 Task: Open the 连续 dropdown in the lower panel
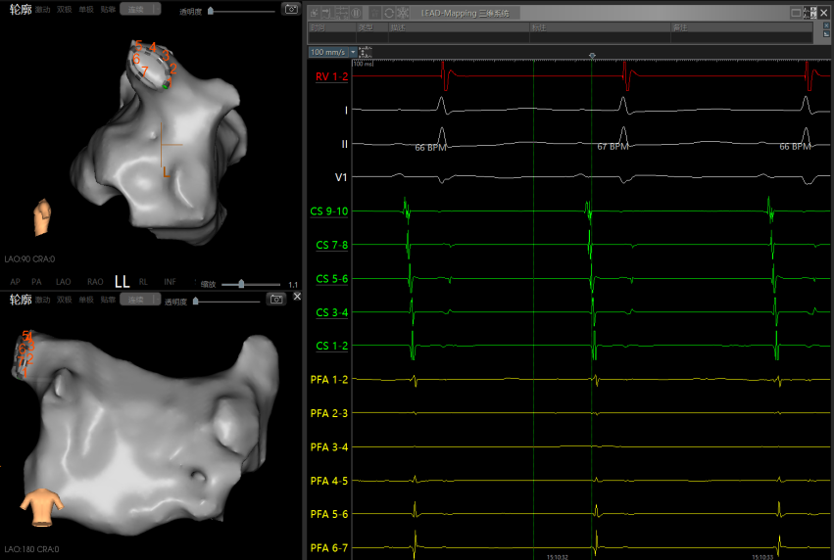(x=141, y=299)
